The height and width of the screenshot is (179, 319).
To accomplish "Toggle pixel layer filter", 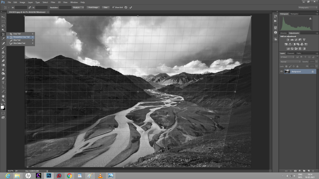I will click(297, 57).
